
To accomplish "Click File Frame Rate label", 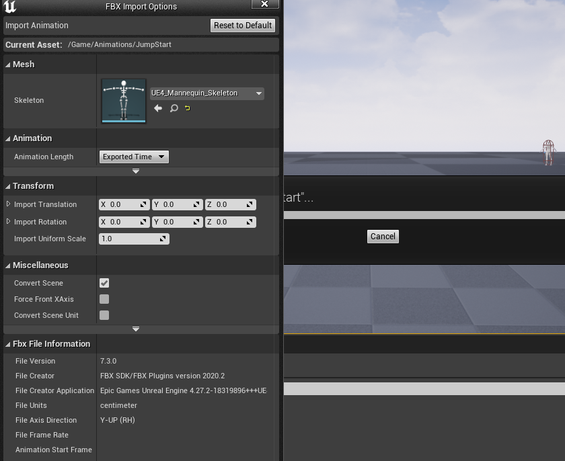I will (42, 435).
